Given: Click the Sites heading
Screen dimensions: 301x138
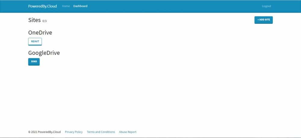Looking at the screenshot, I should 34,20.
